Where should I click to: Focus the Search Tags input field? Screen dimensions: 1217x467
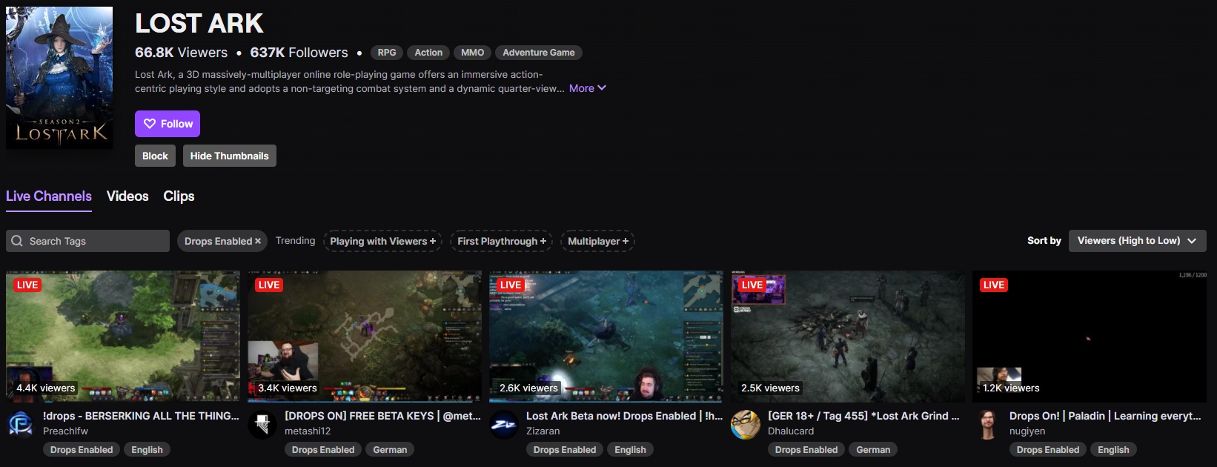(x=88, y=241)
